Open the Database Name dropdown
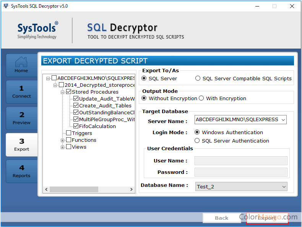The height and width of the screenshot is (227, 302). click(284, 187)
